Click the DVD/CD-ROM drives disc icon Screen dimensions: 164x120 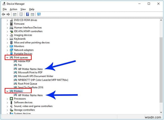[x=11, y=20]
